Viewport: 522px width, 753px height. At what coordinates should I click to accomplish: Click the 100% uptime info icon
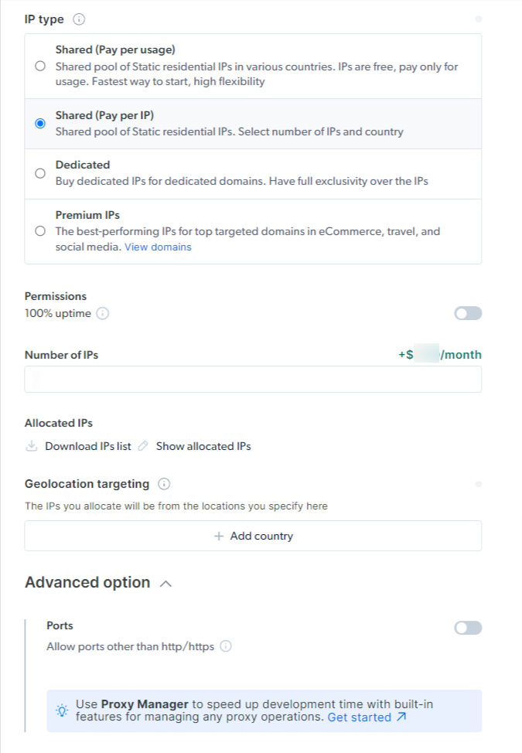(103, 313)
